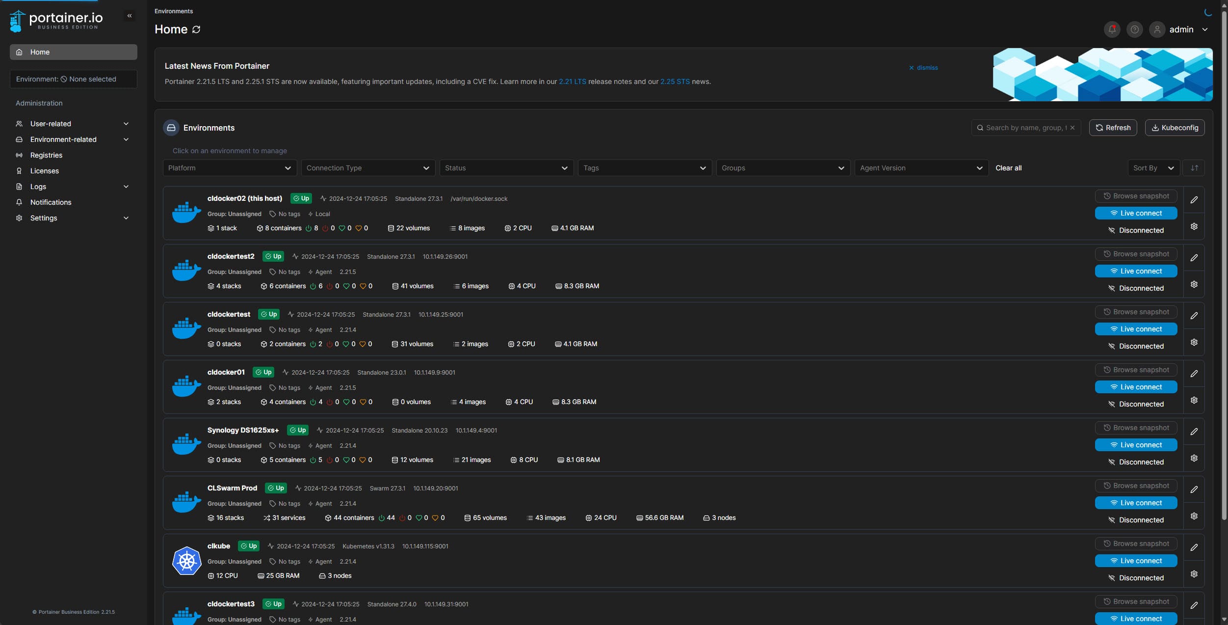Edit cldocker02 environment with pencil icon

point(1194,200)
